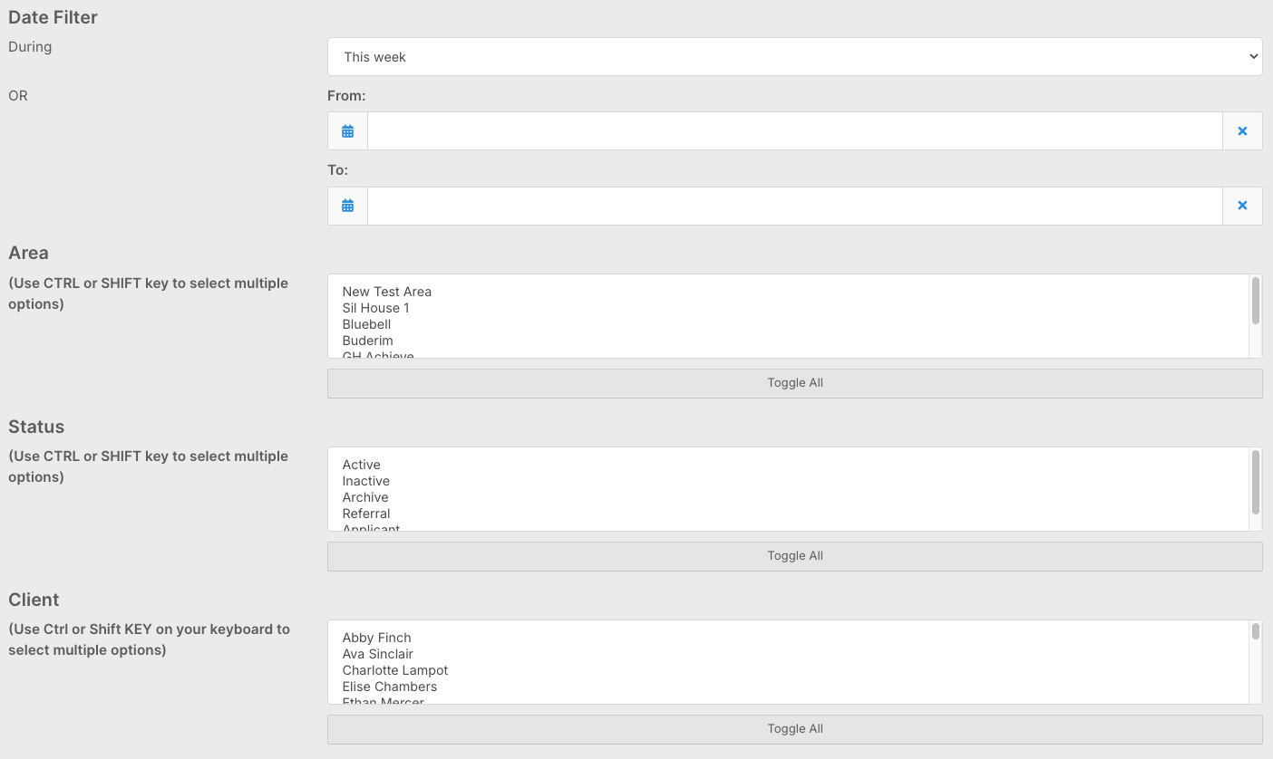Choose Buderim from the Area list
Image resolution: width=1273 pixels, height=759 pixels.
point(788,341)
